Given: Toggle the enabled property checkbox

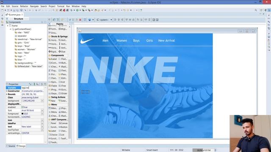Looking at the screenshot, I should [x=22, y=107].
